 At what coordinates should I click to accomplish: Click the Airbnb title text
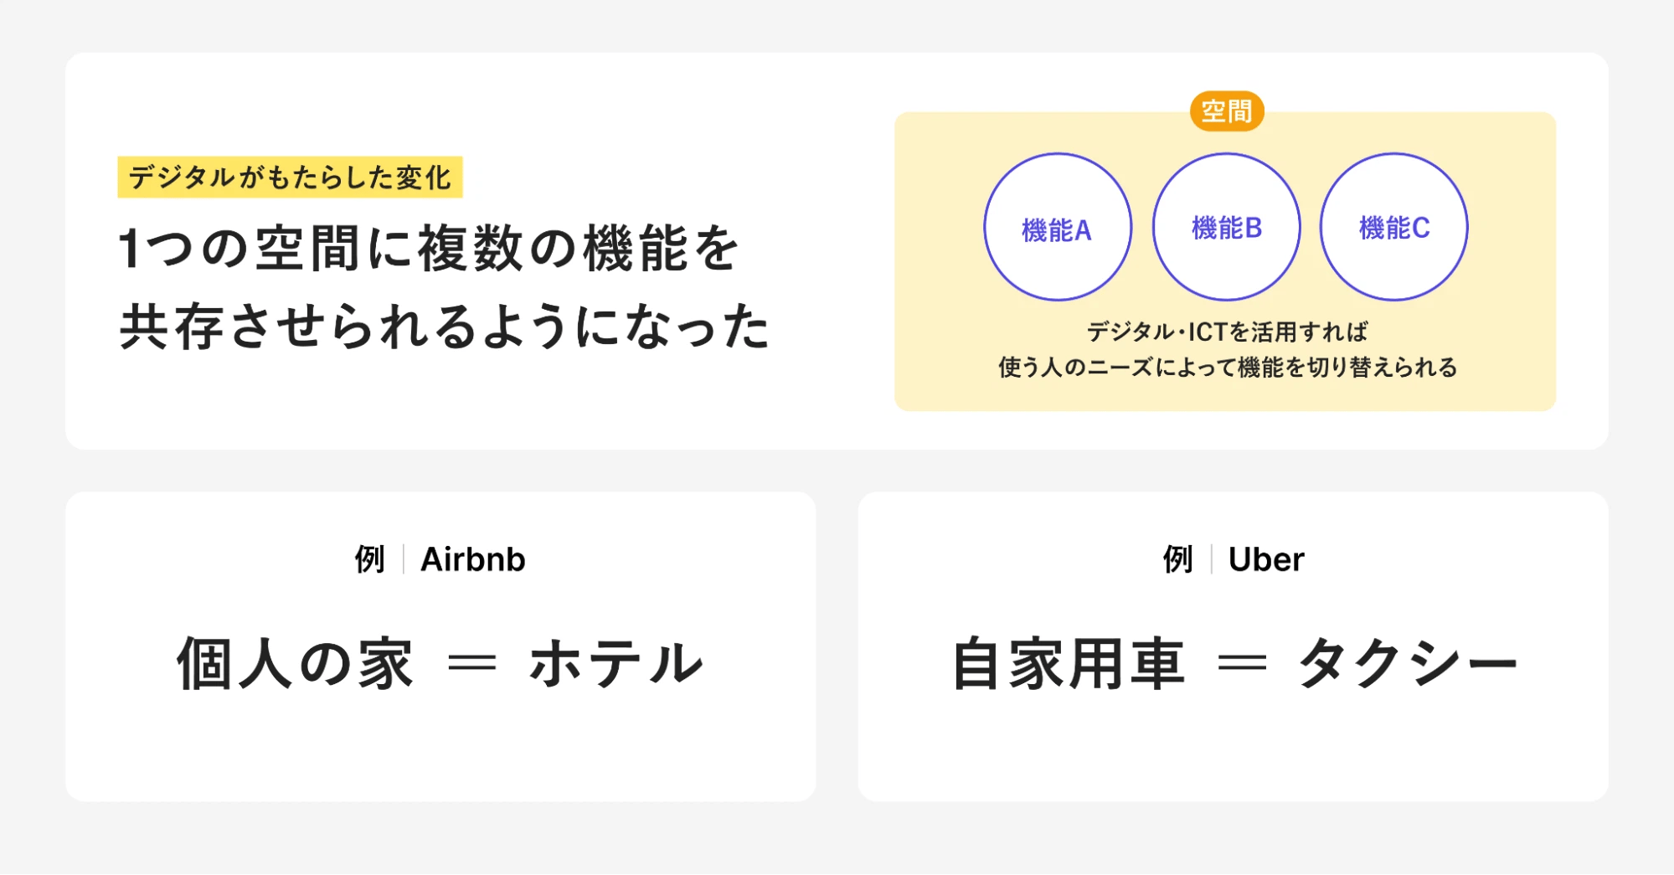pyautogui.click(x=473, y=559)
